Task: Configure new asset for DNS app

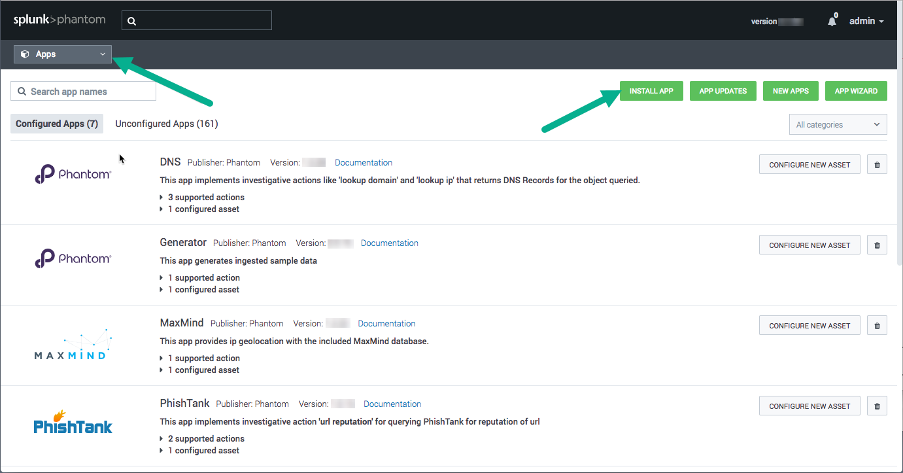Action: (809, 165)
